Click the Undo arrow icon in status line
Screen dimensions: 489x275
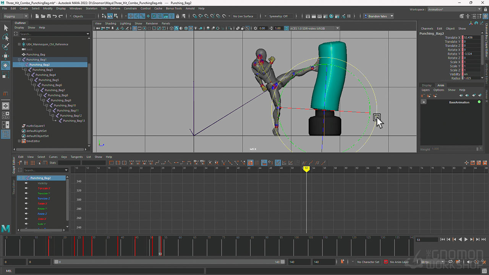[55, 16]
